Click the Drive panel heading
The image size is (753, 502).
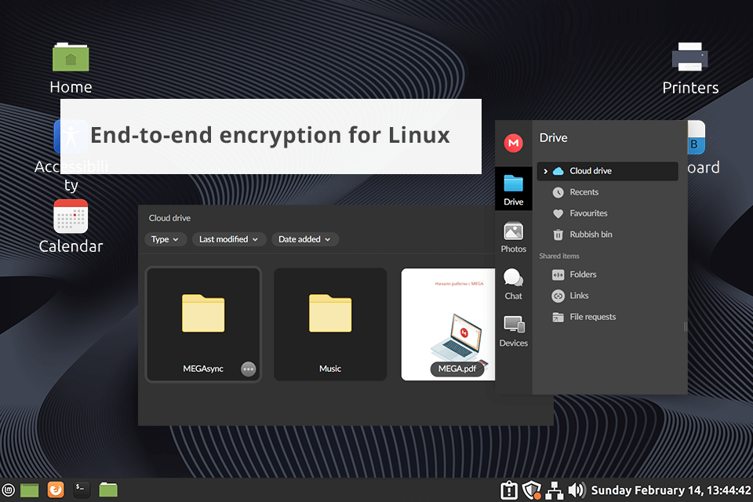[553, 138]
